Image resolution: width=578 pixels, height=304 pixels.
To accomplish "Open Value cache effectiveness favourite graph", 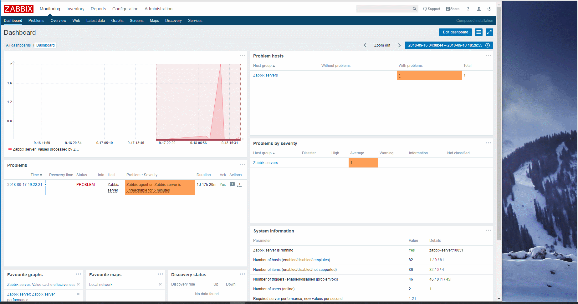I will click(x=41, y=285).
